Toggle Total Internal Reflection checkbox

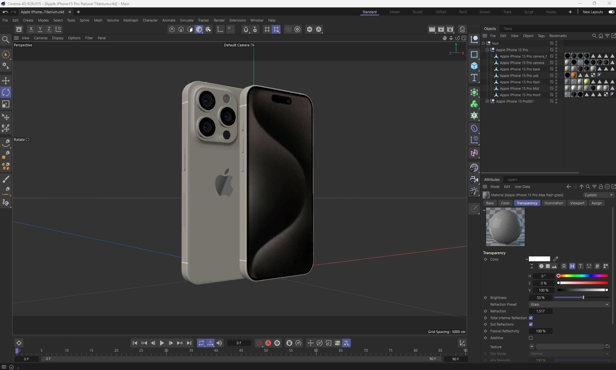[531, 318]
